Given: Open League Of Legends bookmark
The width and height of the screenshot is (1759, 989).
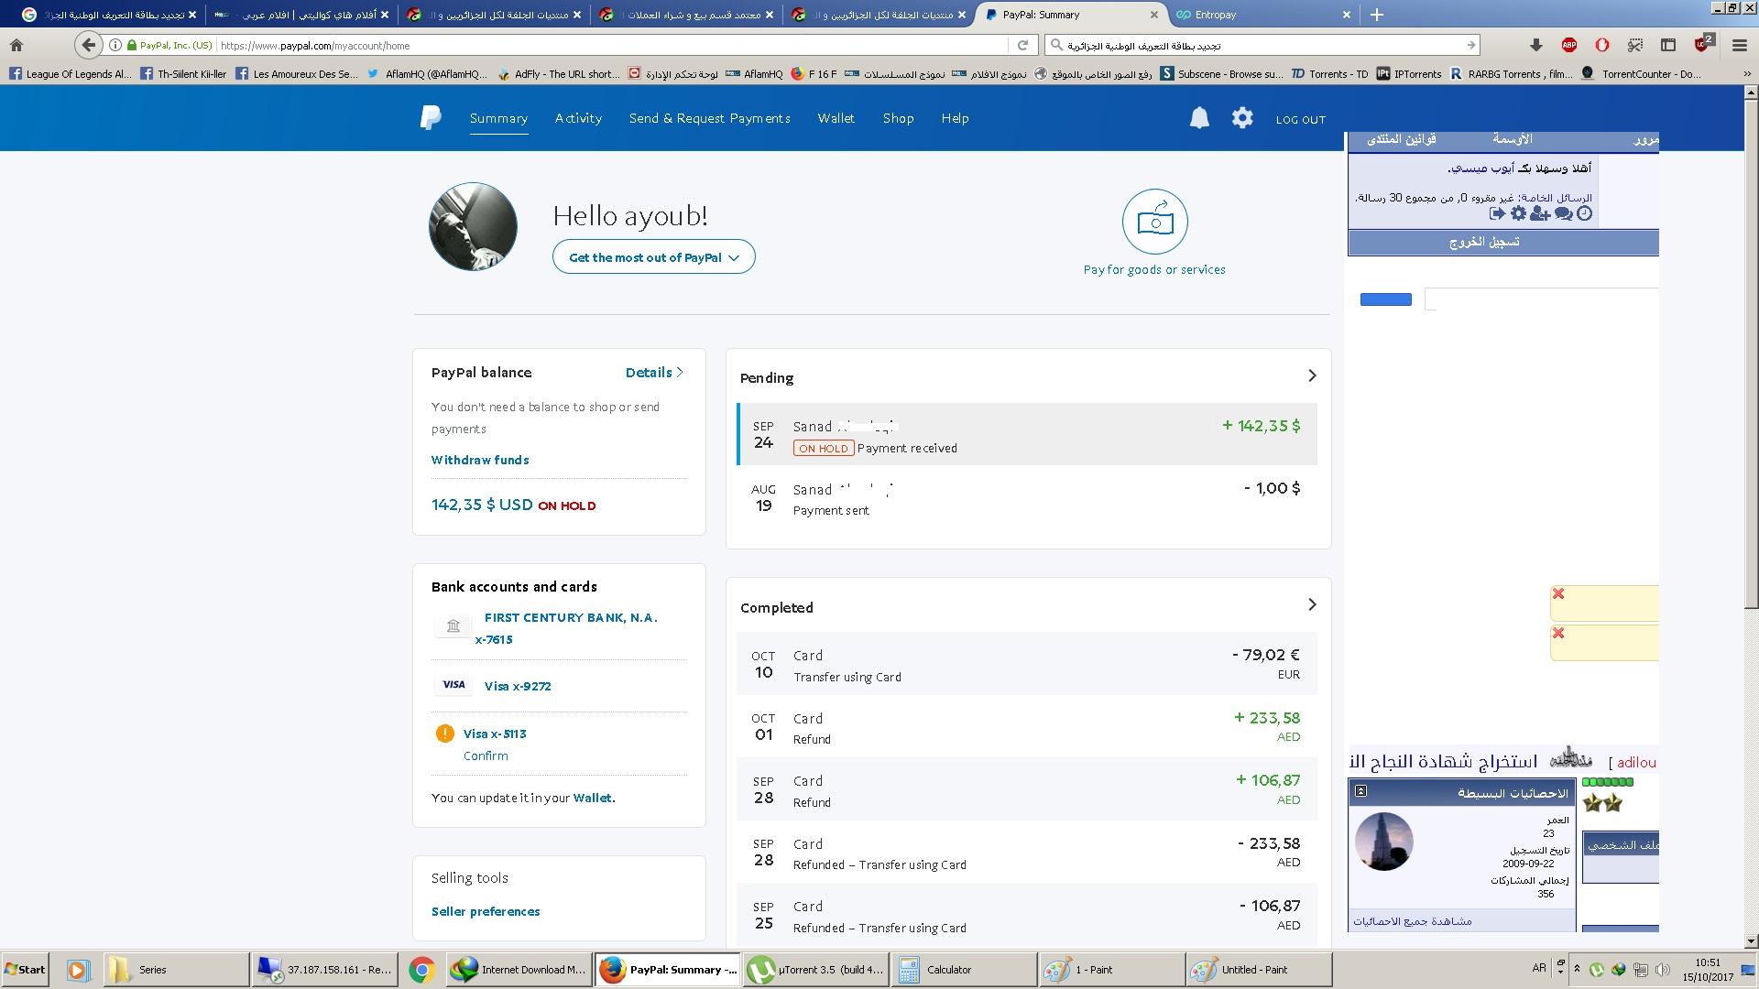Looking at the screenshot, I should click(x=70, y=74).
